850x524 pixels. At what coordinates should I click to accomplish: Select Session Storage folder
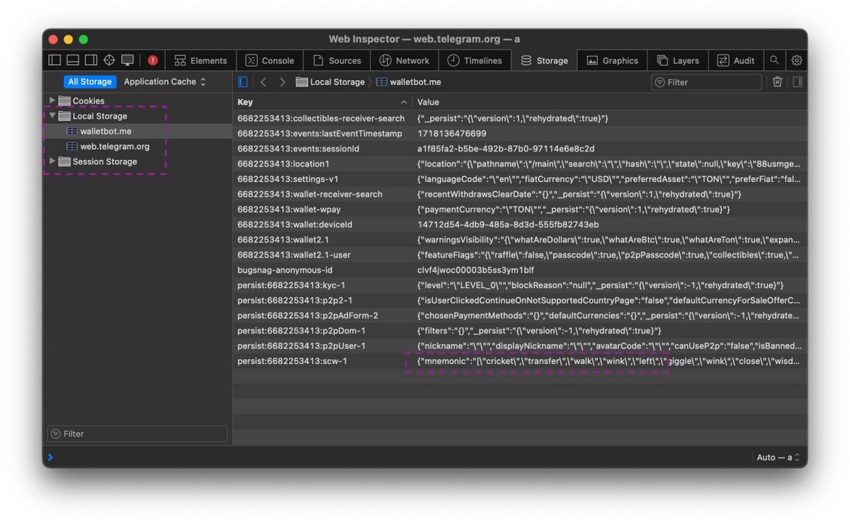[x=98, y=161]
